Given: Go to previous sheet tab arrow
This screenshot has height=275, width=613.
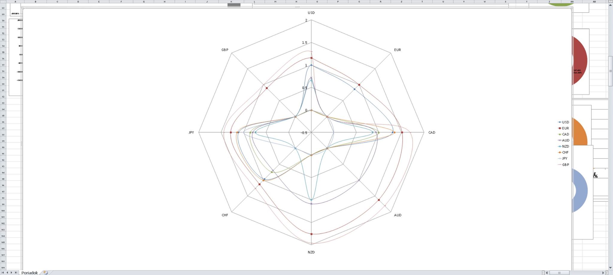Looking at the screenshot, I should tap(7, 273).
